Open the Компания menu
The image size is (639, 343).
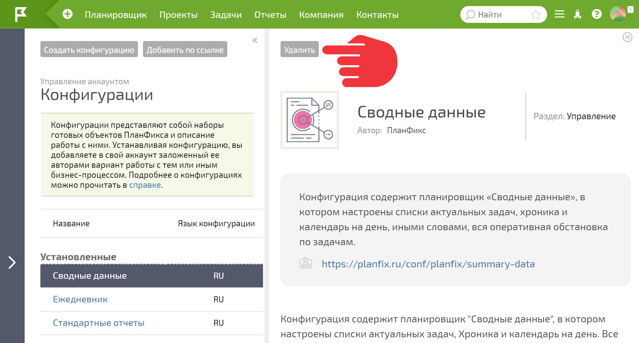321,15
